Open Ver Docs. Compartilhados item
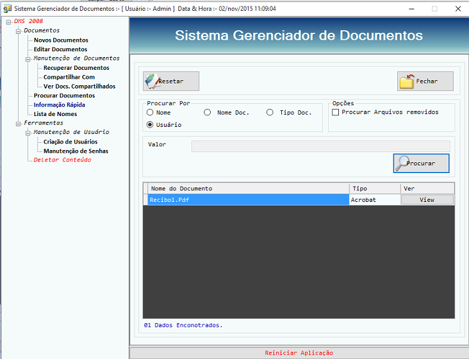The width and height of the screenshot is (469, 359). click(x=79, y=87)
